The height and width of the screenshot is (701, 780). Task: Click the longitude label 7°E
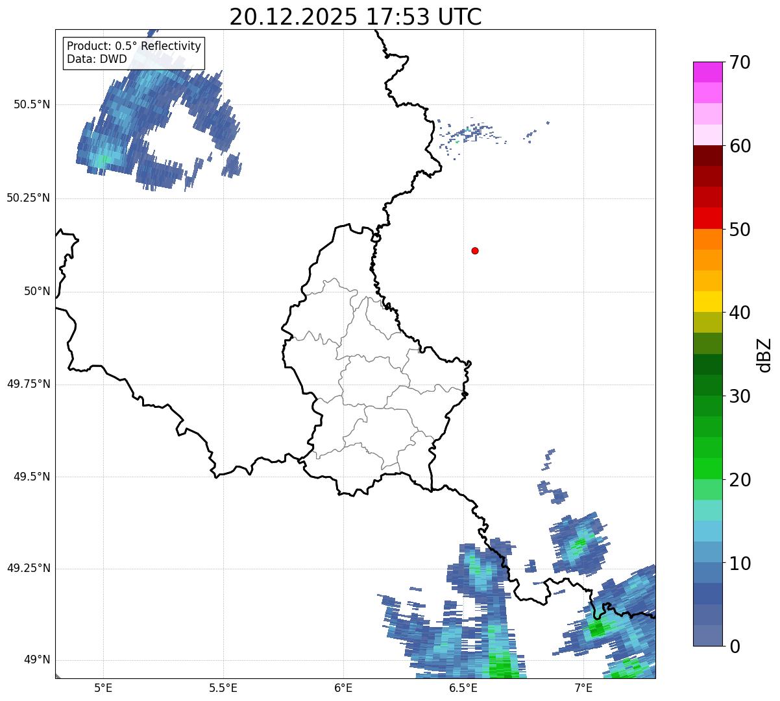(583, 688)
